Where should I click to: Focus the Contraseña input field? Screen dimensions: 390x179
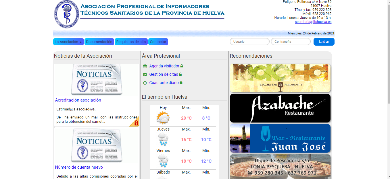click(x=291, y=42)
